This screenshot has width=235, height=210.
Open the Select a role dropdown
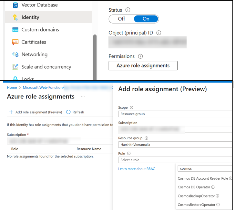pos(175,160)
